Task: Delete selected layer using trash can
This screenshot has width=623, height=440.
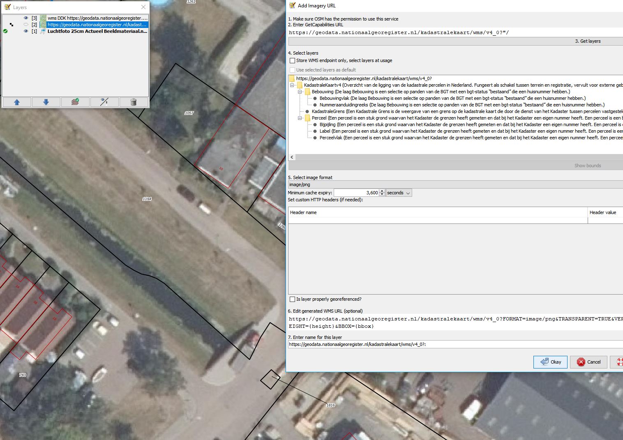Action: click(x=134, y=102)
